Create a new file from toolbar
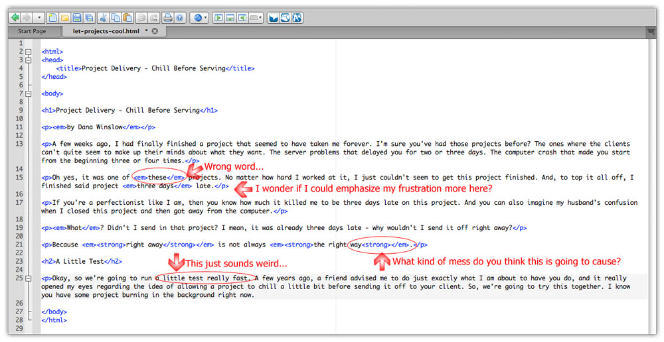The height and width of the screenshot is (342, 664). (53, 17)
